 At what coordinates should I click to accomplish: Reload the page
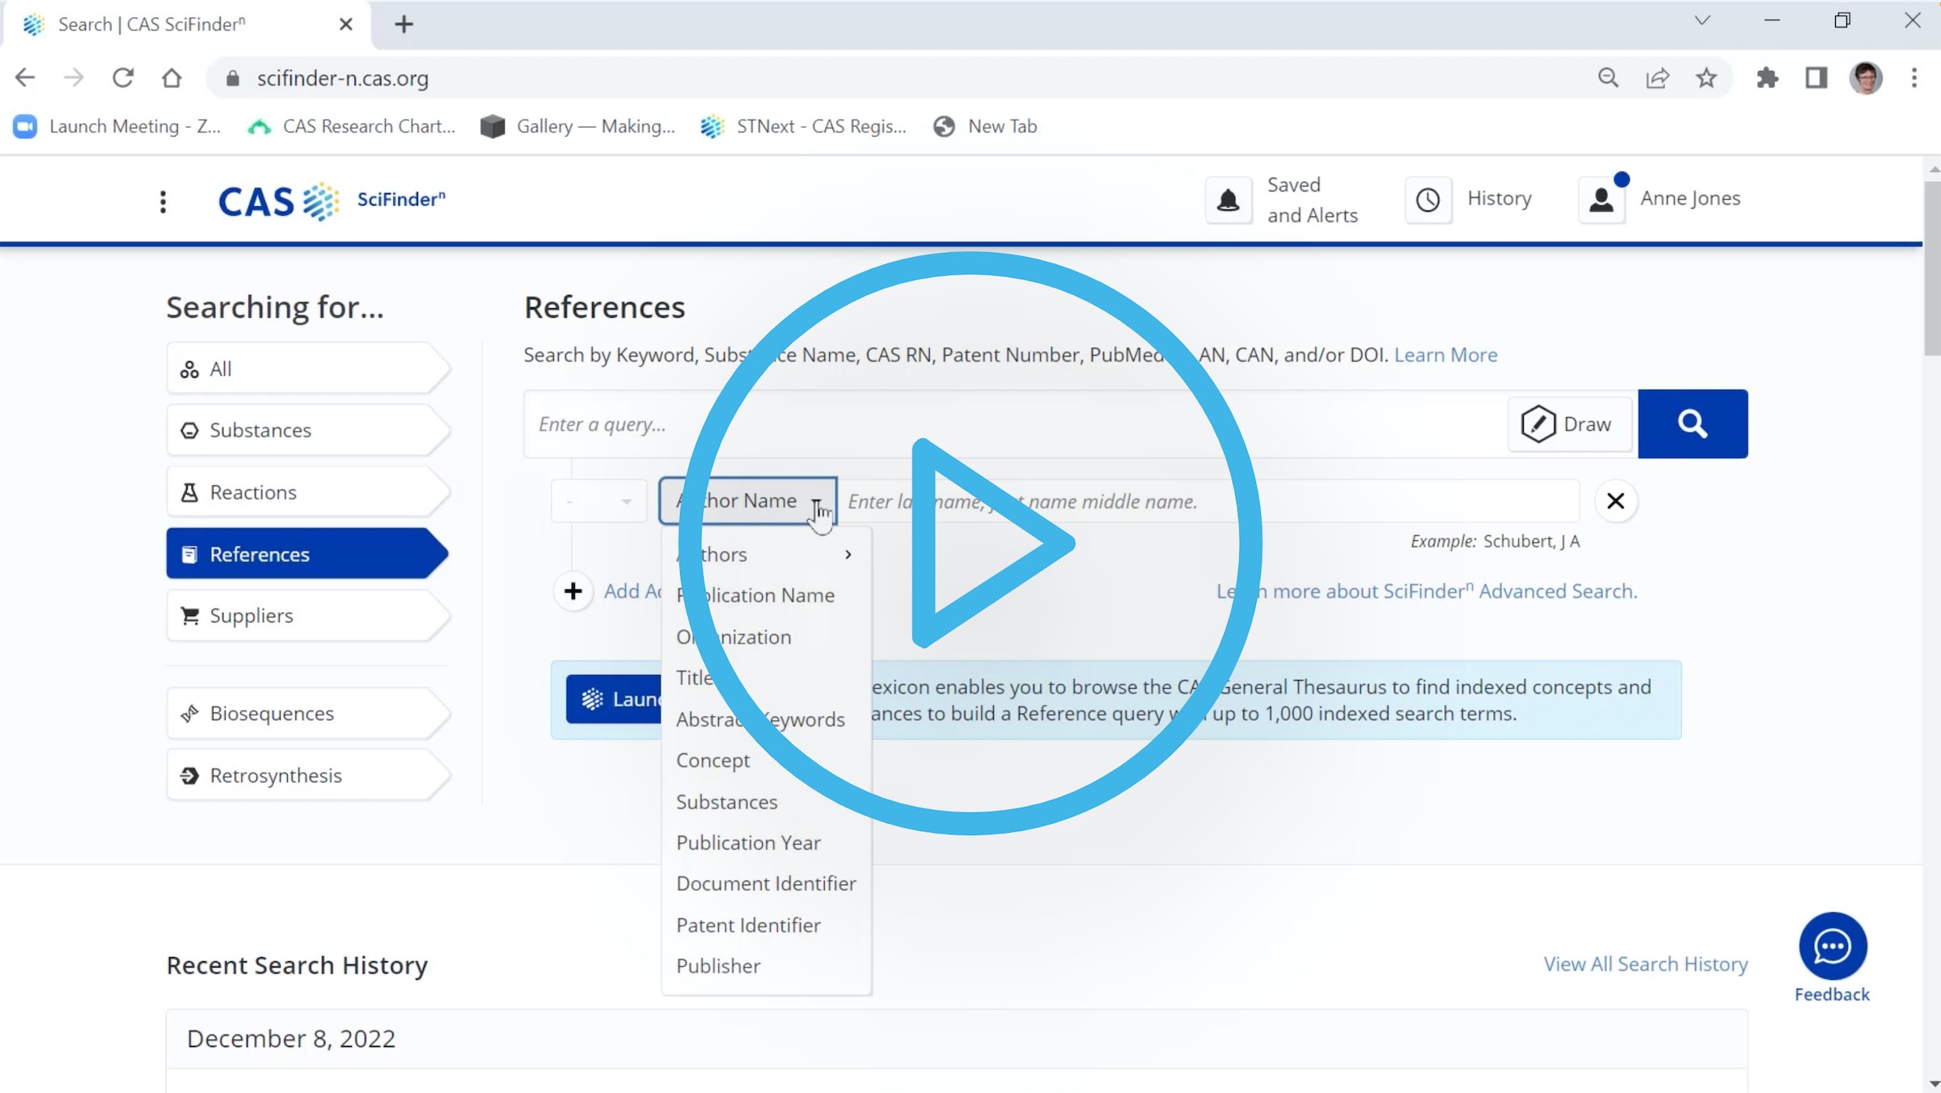pyautogui.click(x=123, y=78)
